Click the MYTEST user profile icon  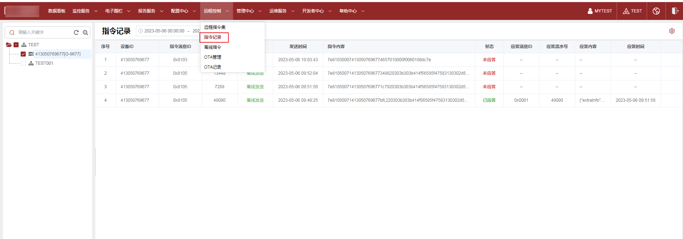(590, 11)
